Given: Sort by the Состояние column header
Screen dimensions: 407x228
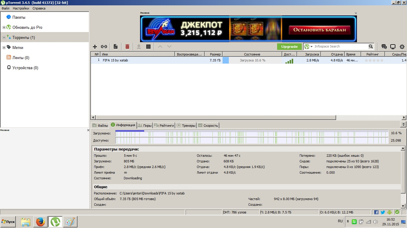Looking at the screenshot, I should coord(252,54).
